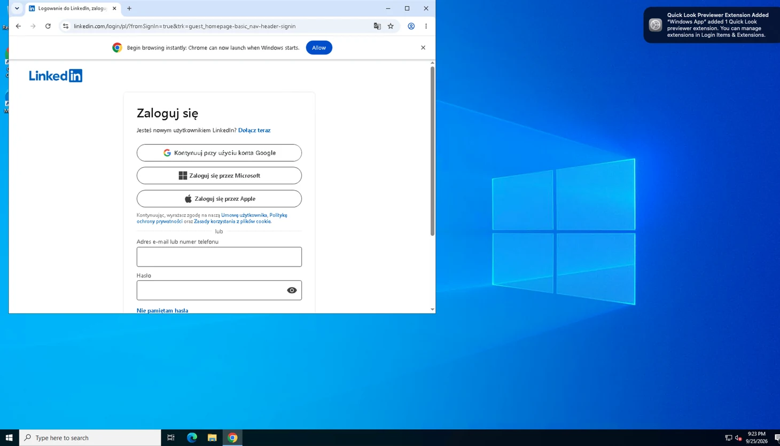780x446 pixels.
Task: Click Chrome icon on taskbar
Action: click(x=232, y=438)
